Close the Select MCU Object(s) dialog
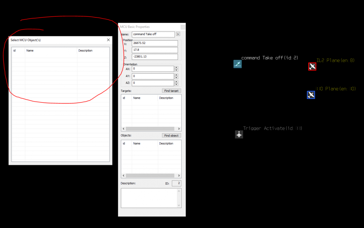This screenshot has width=364, height=228. click(x=108, y=40)
